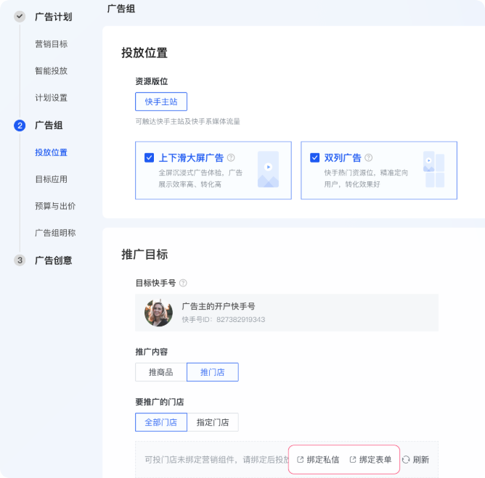Click the external link icon before 绑定表单
This screenshot has height=478, width=485.
(353, 459)
